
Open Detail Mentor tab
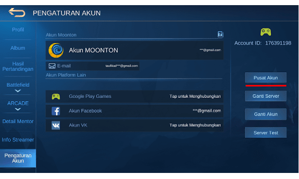click(x=18, y=121)
